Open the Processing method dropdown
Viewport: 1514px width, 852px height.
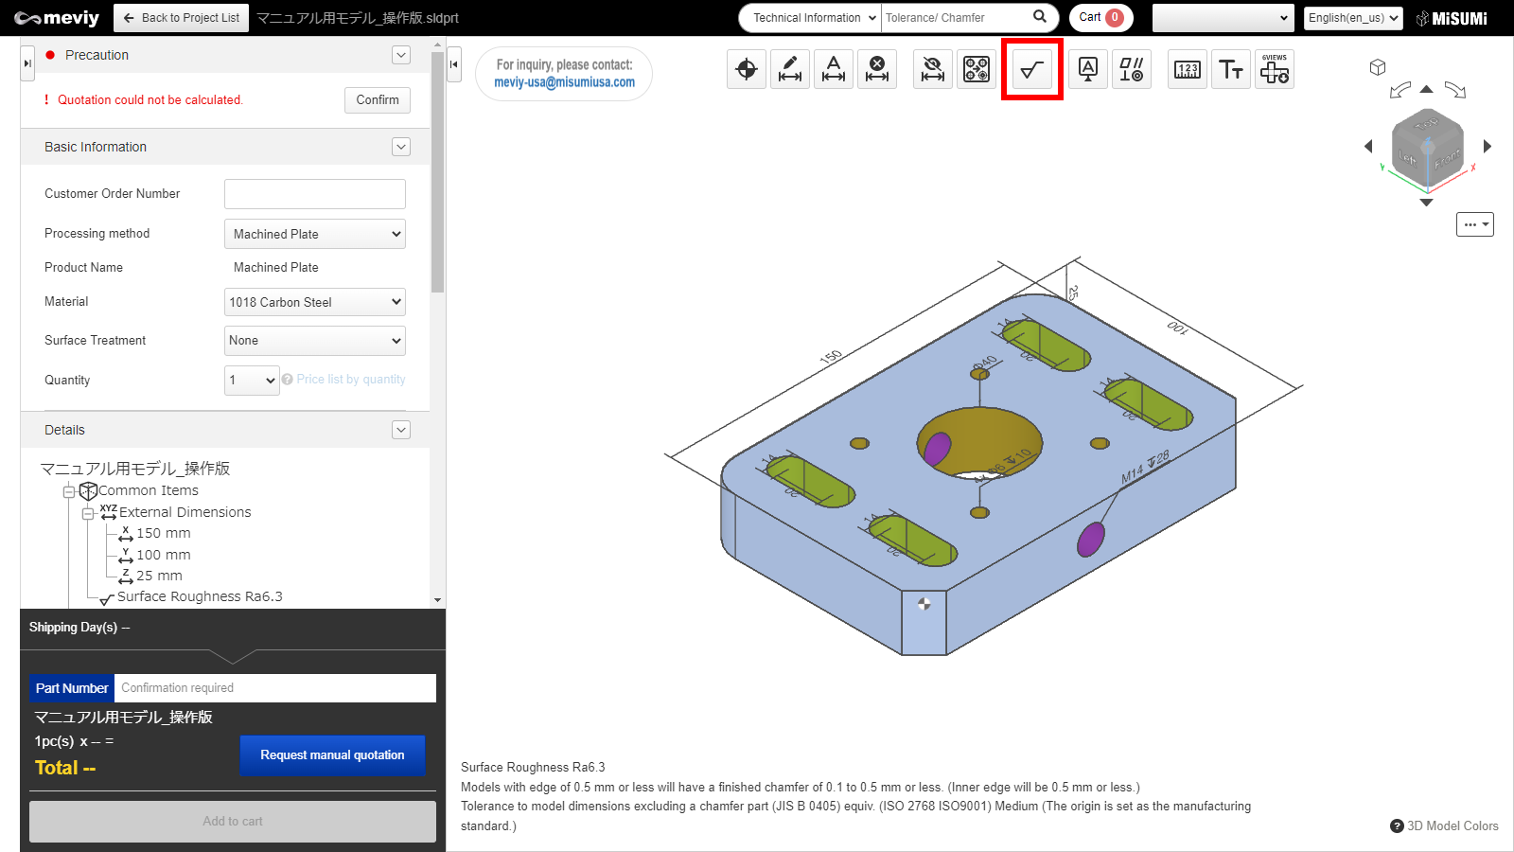(x=315, y=234)
